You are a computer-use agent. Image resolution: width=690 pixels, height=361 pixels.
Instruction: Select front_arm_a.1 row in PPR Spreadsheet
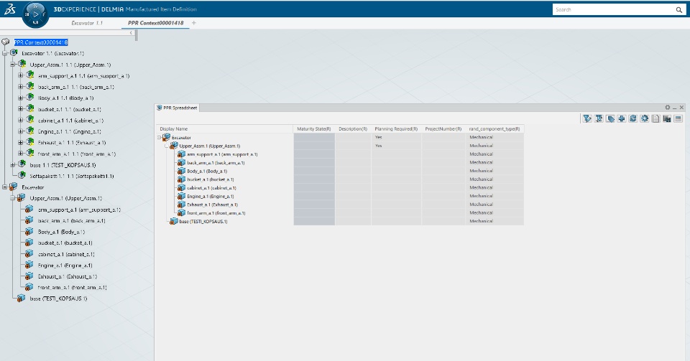click(x=216, y=213)
